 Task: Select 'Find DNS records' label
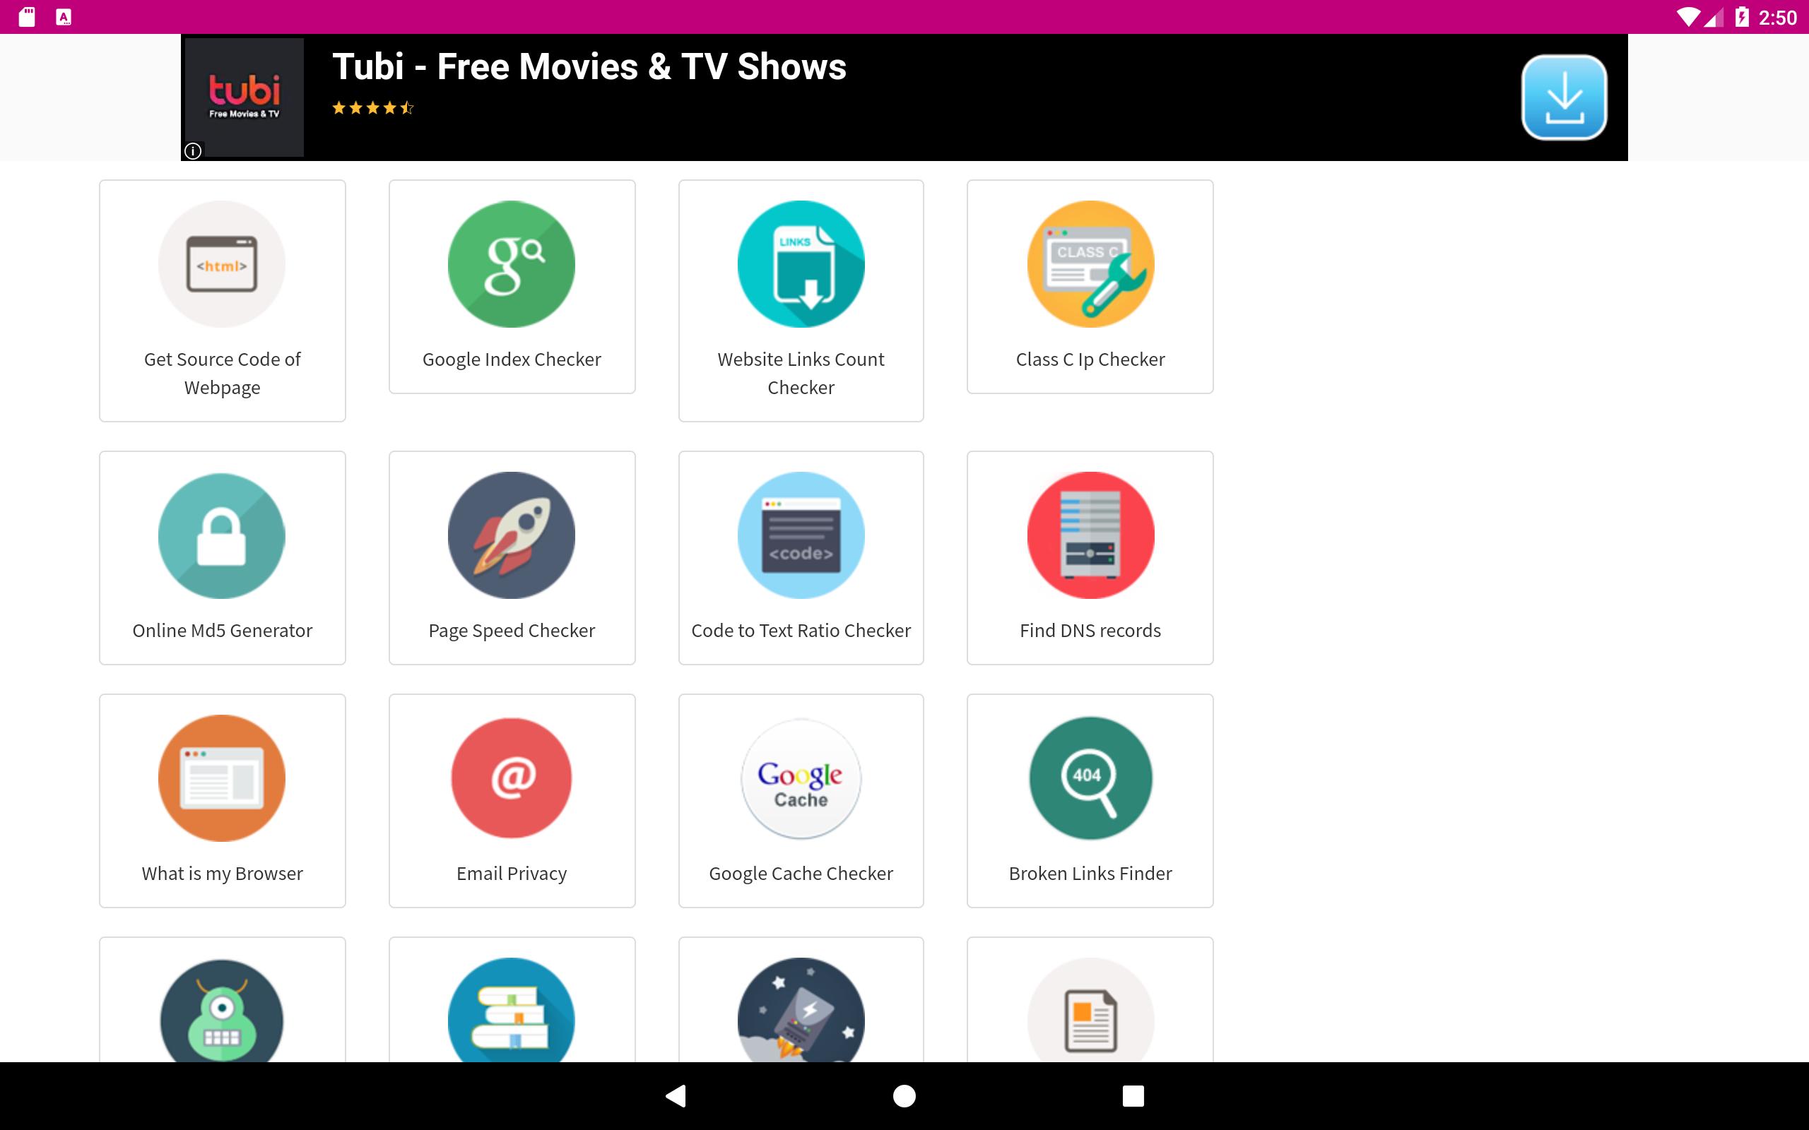(x=1090, y=631)
